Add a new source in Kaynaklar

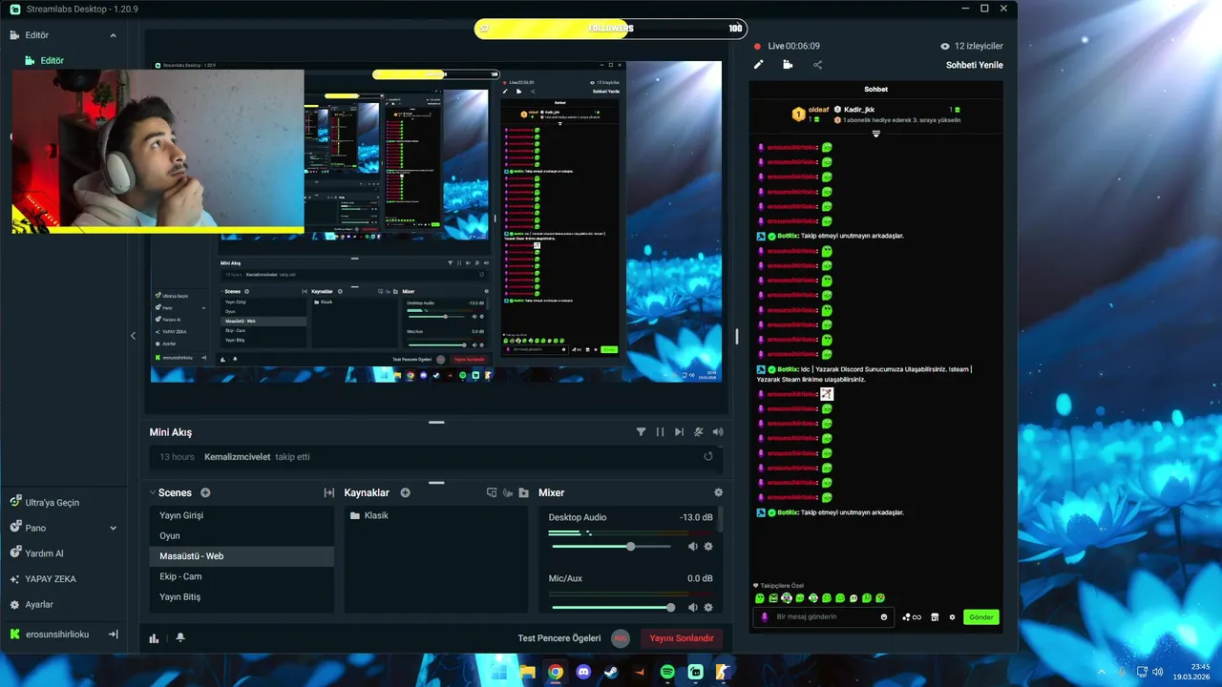(405, 492)
